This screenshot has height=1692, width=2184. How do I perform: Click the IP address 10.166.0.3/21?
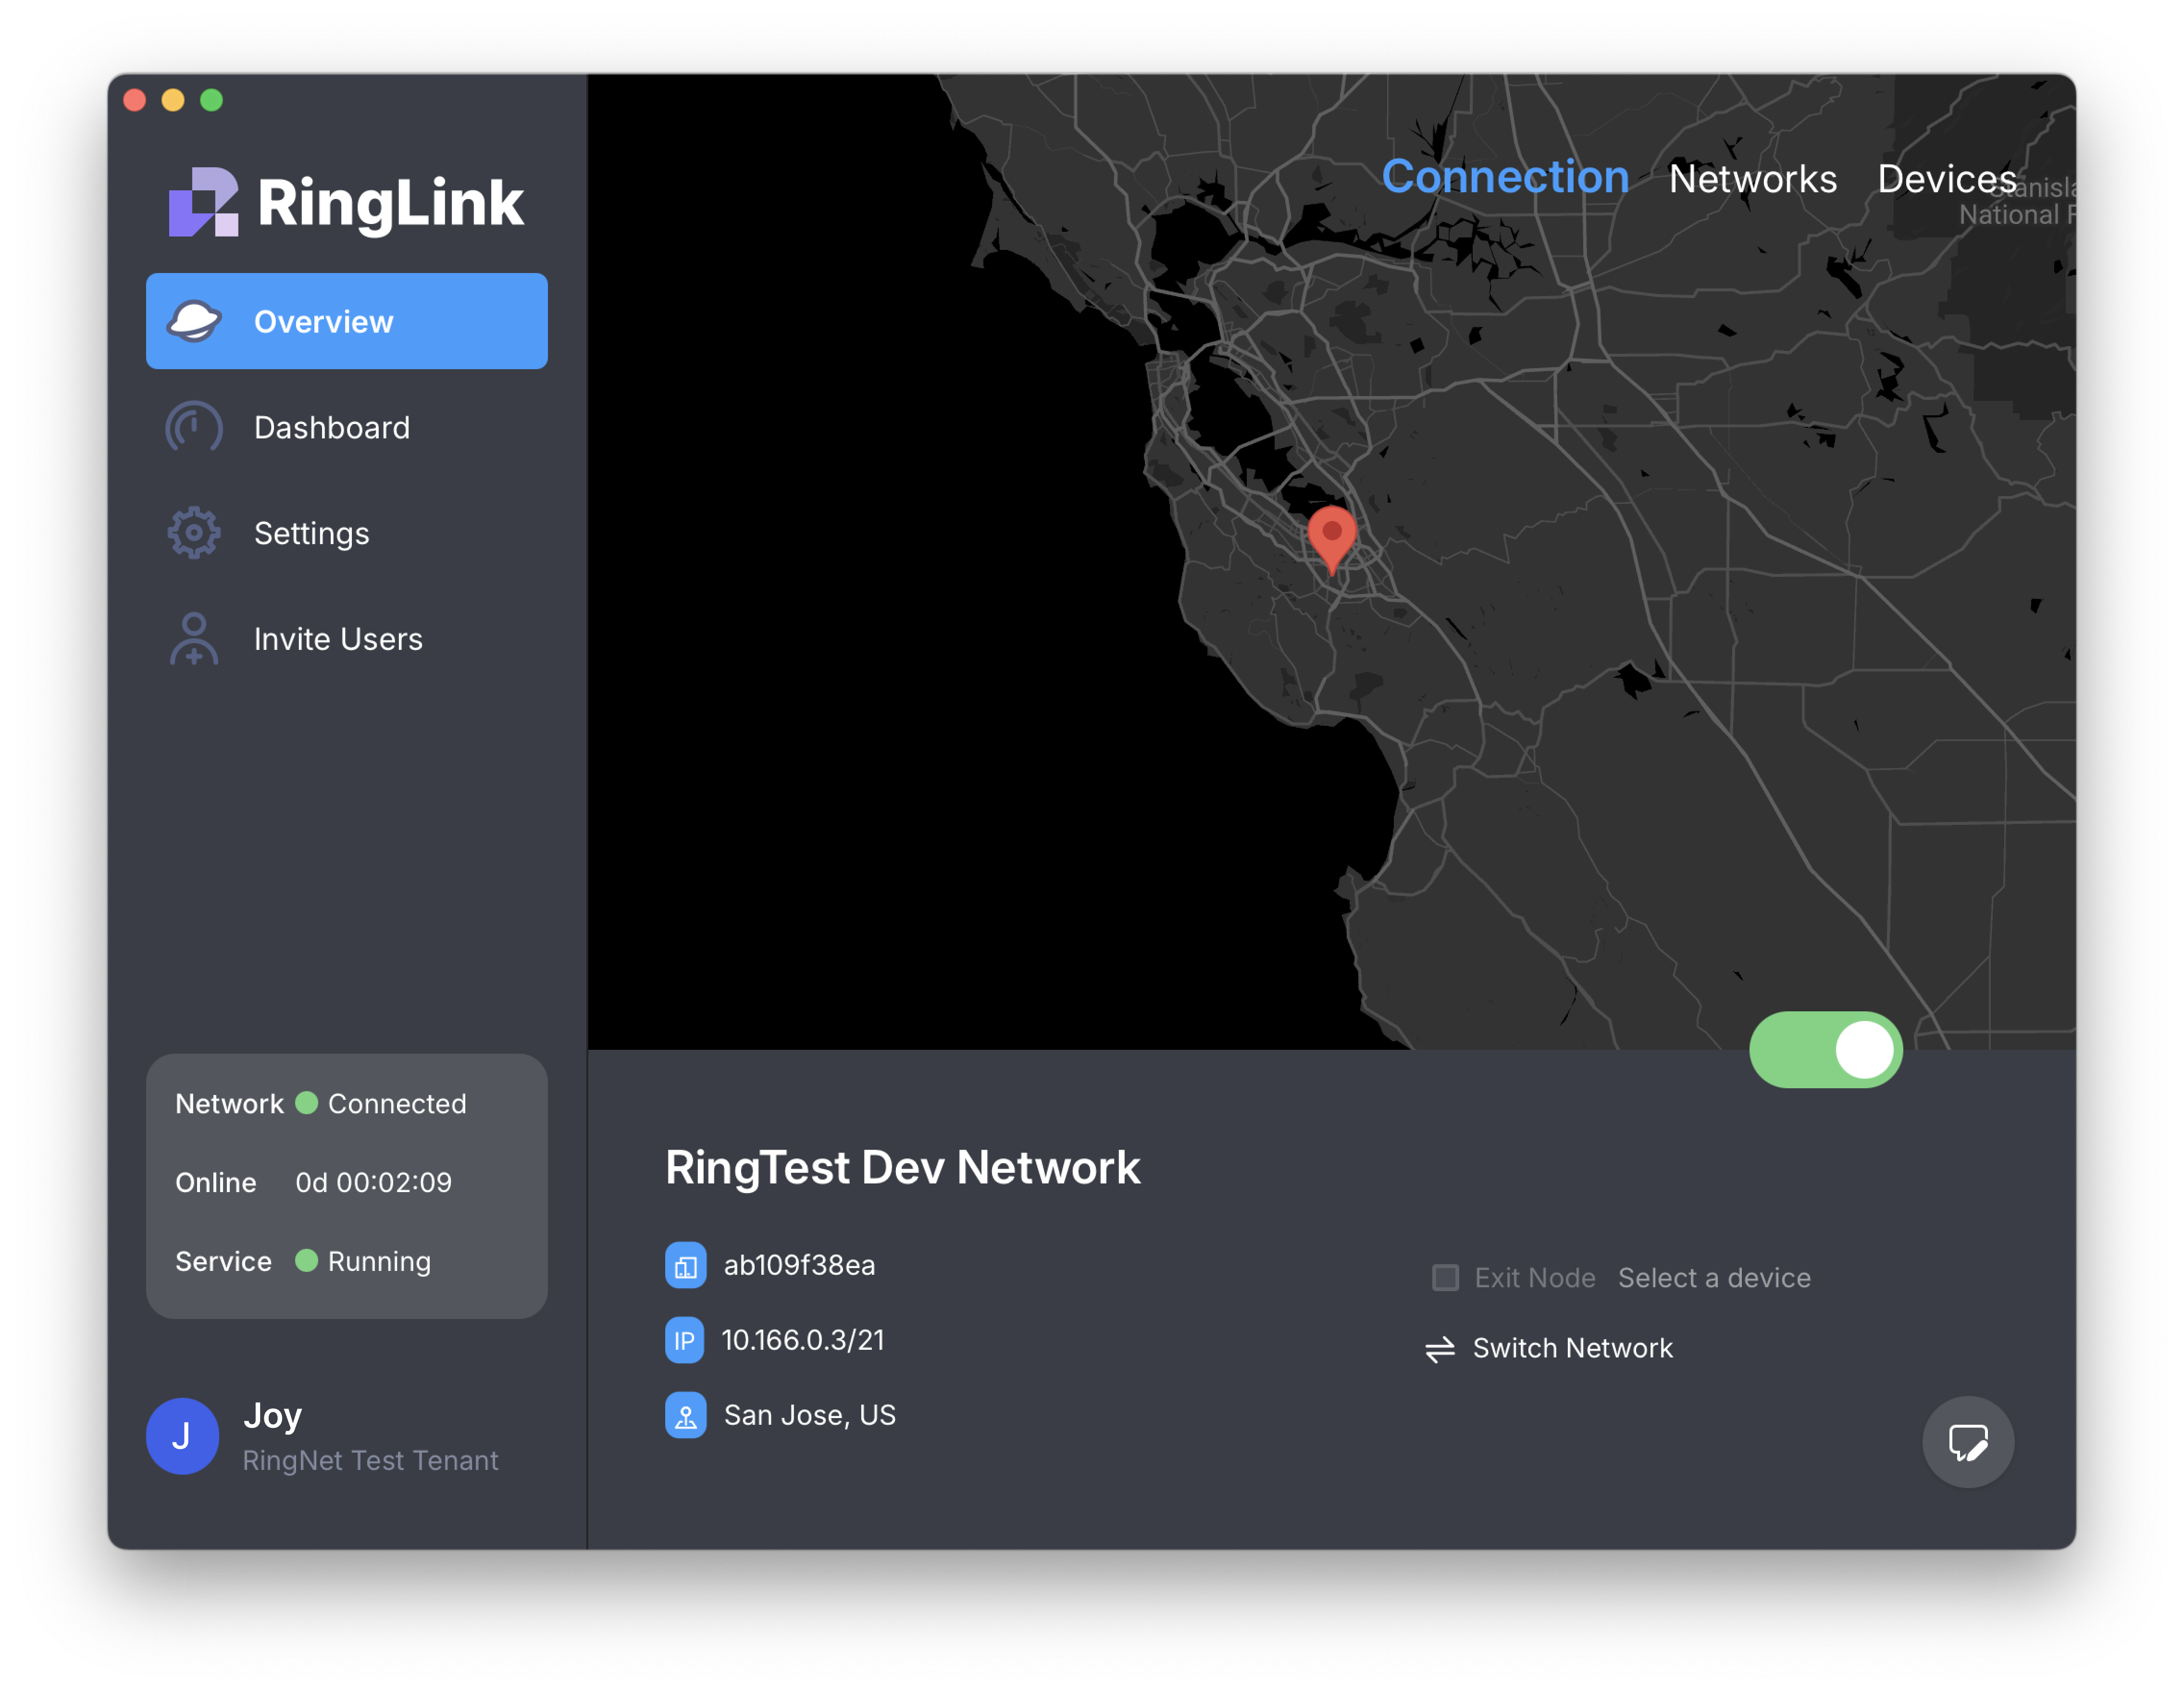pyautogui.click(x=804, y=1341)
